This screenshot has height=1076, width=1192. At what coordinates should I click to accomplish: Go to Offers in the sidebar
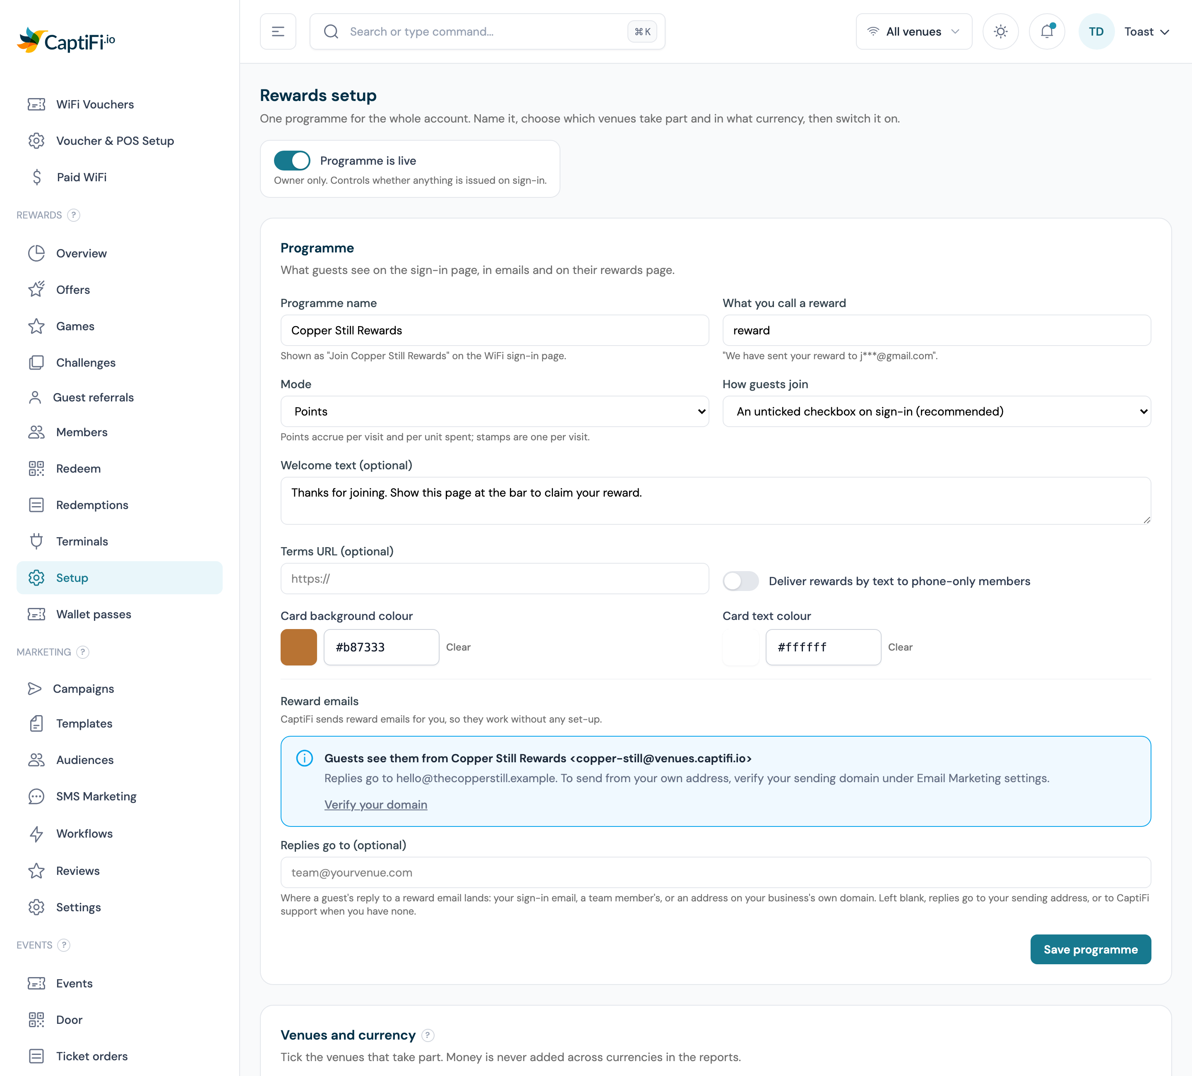point(120,290)
